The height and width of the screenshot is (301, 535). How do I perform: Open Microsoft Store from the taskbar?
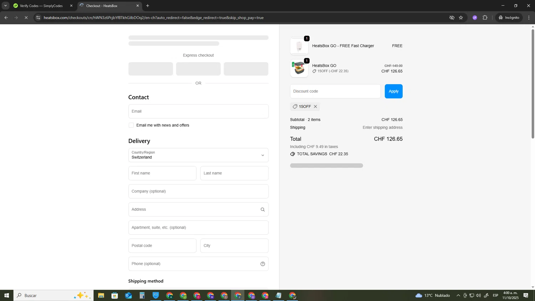[x=114, y=296]
